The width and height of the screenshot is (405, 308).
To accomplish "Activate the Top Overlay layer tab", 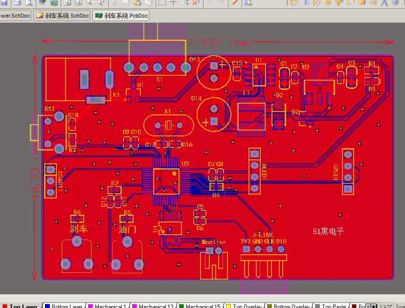I will (x=244, y=306).
